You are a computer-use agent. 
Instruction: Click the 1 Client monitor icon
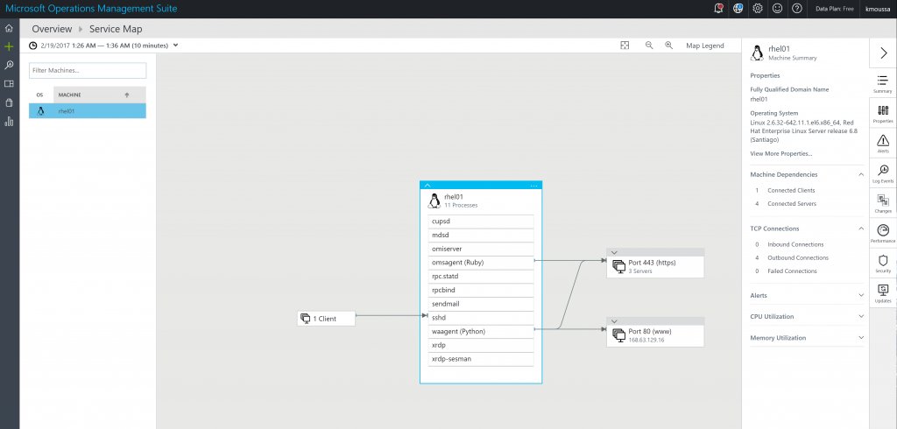click(x=306, y=319)
